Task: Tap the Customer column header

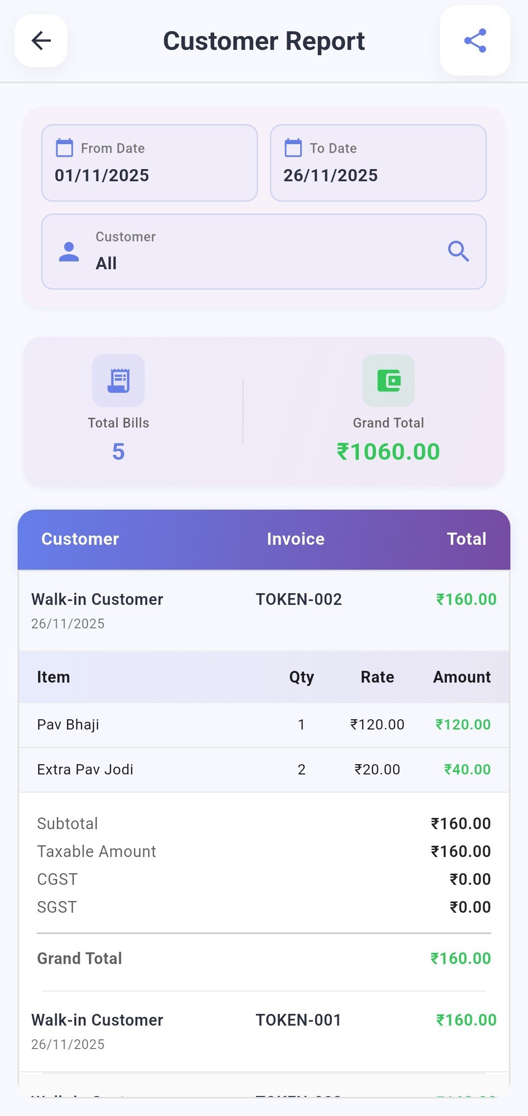Action: [x=80, y=539]
